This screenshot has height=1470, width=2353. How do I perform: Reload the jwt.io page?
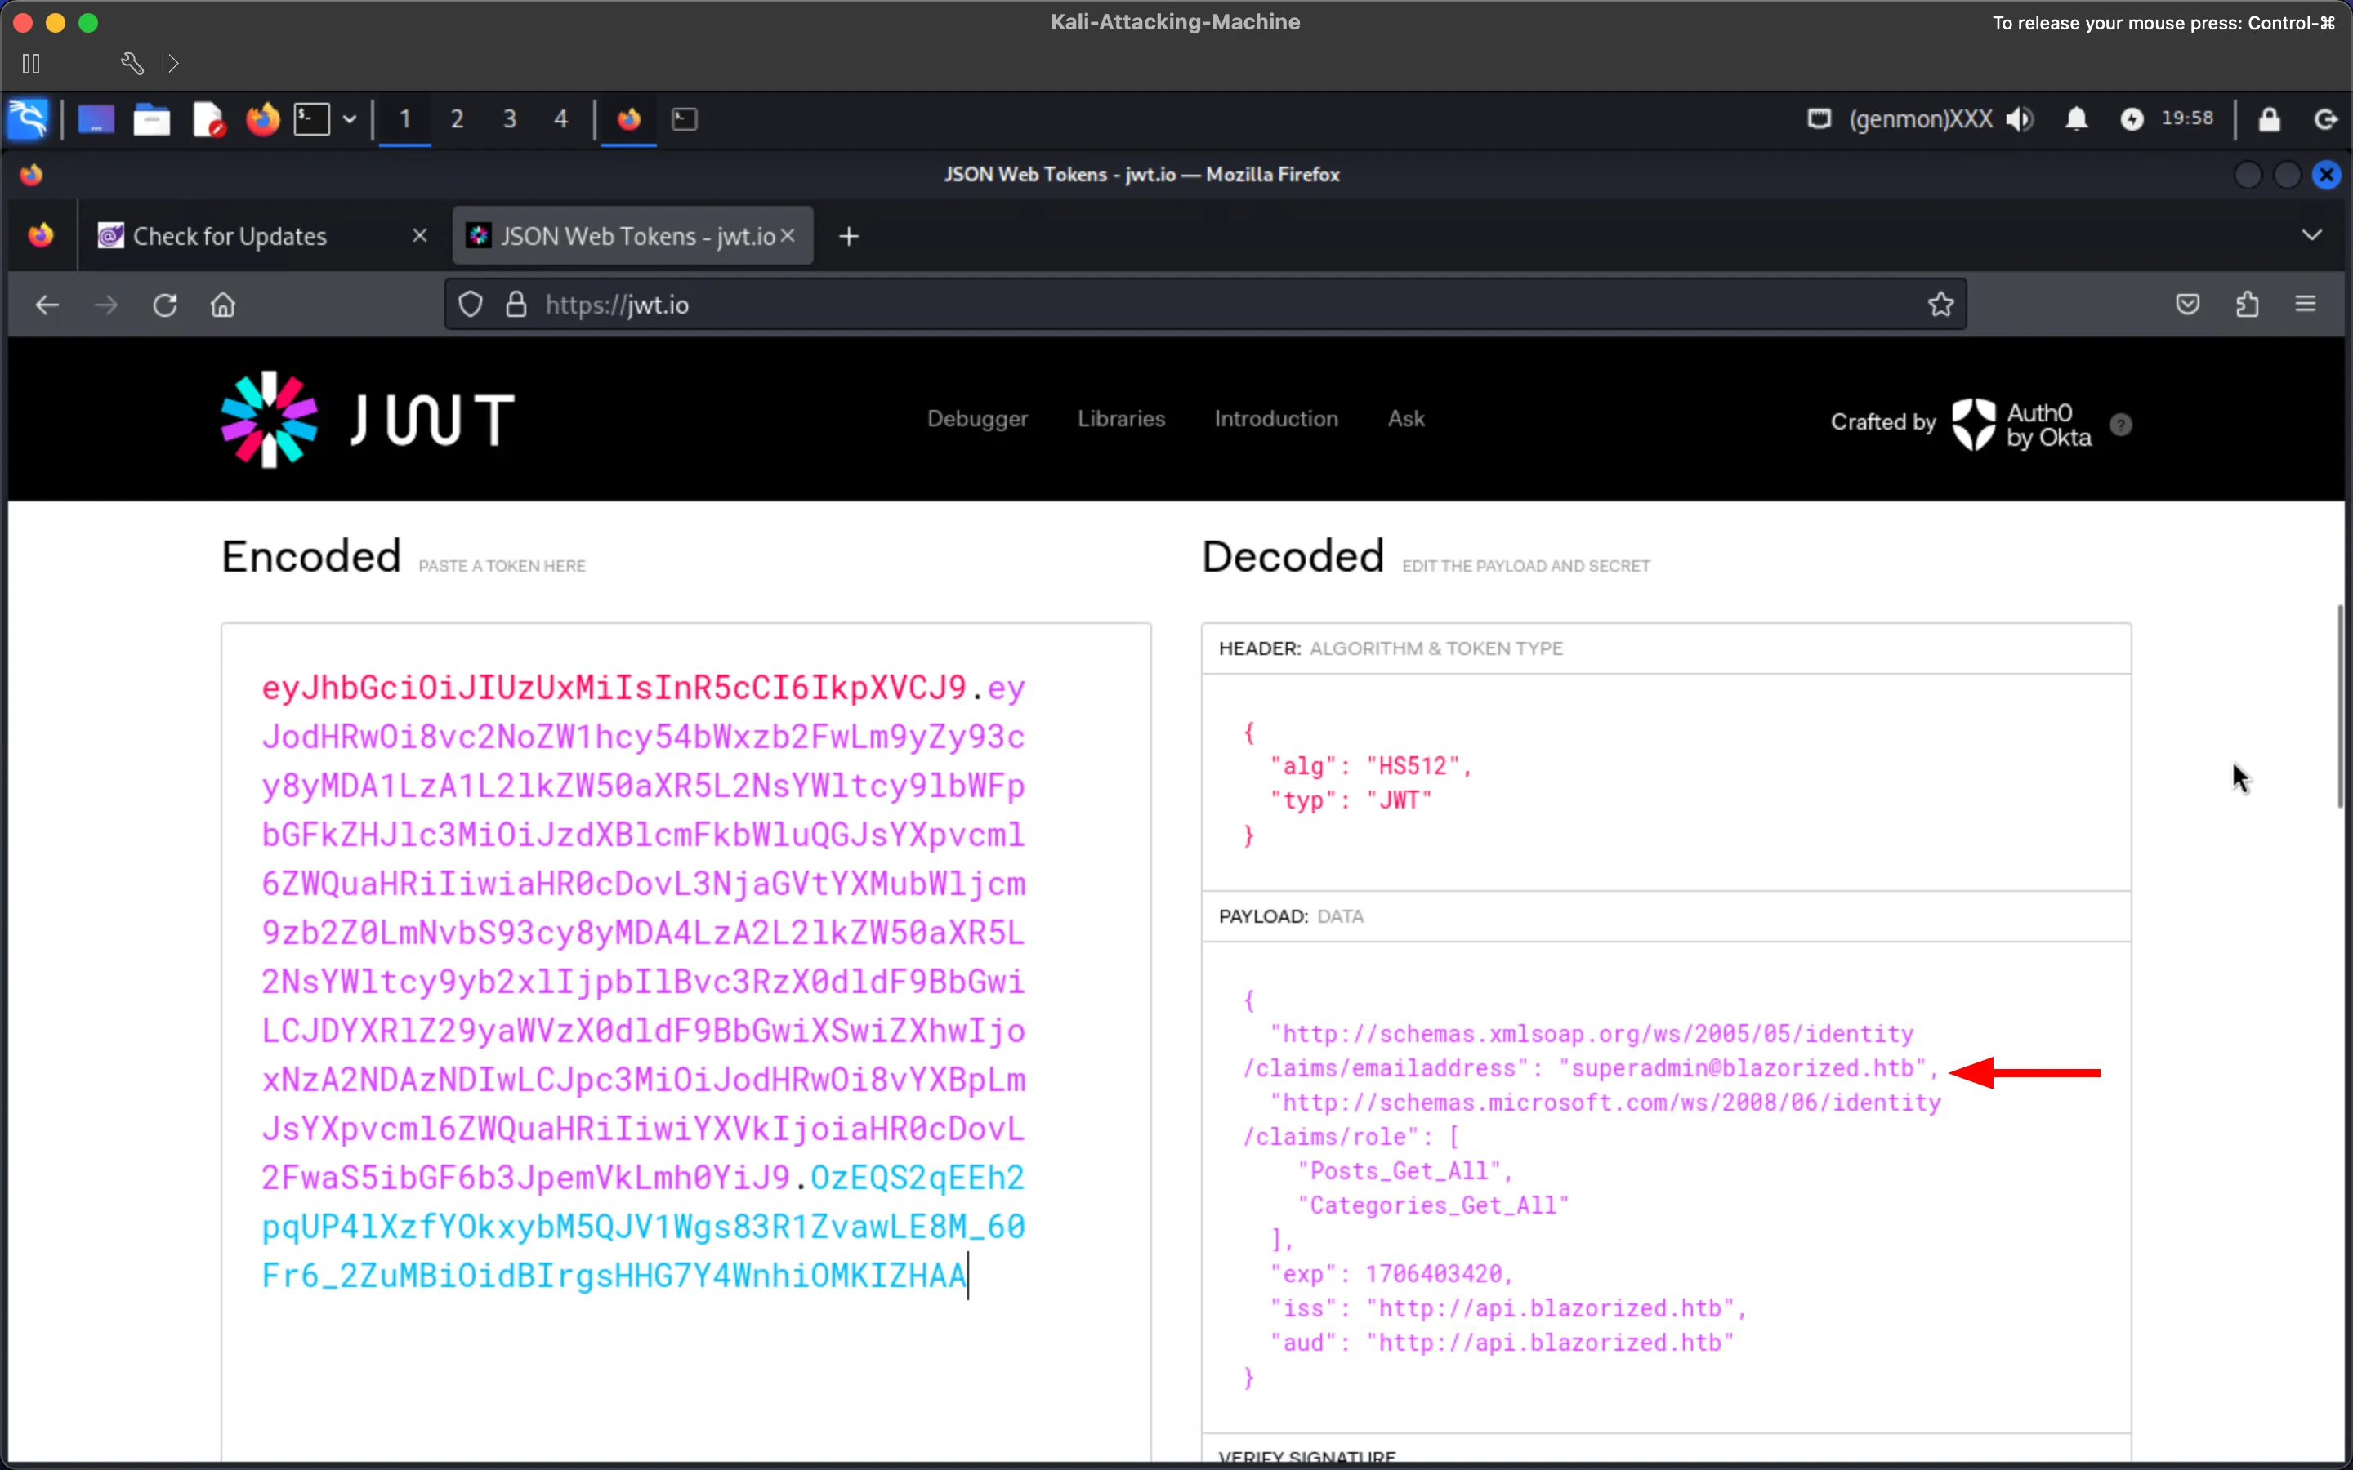[x=165, y=305]
